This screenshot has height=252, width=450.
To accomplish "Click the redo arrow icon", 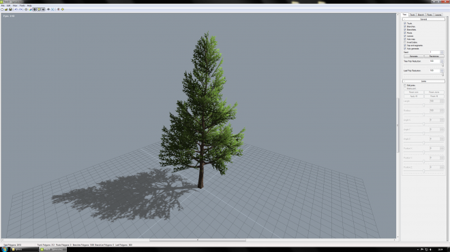I will point(20,10).
